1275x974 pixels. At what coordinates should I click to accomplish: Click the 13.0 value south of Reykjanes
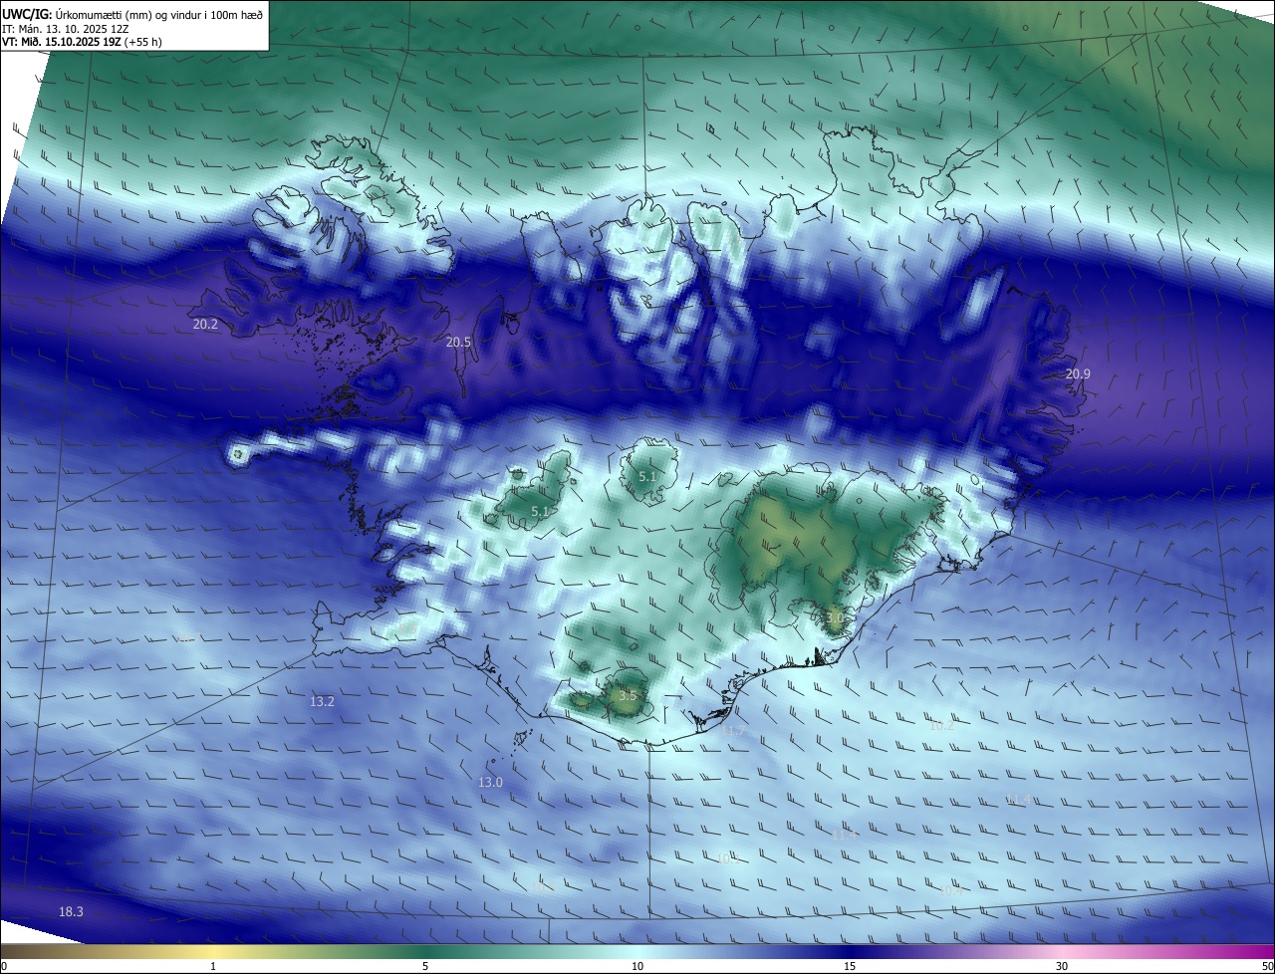tap(490, 782)
